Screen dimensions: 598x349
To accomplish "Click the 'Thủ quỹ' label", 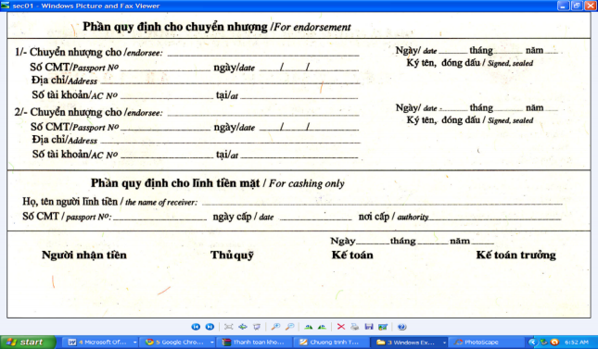I will [x=233, y=256].
